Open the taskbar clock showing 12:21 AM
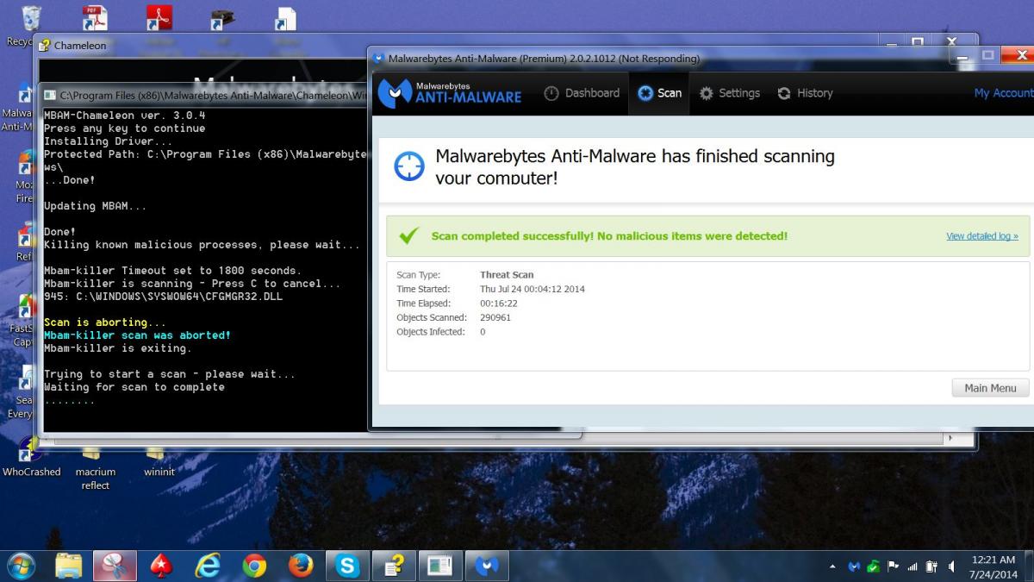The width and height of the screenshot is (1034, 582). pyautogui.click(x=994, y=566)
